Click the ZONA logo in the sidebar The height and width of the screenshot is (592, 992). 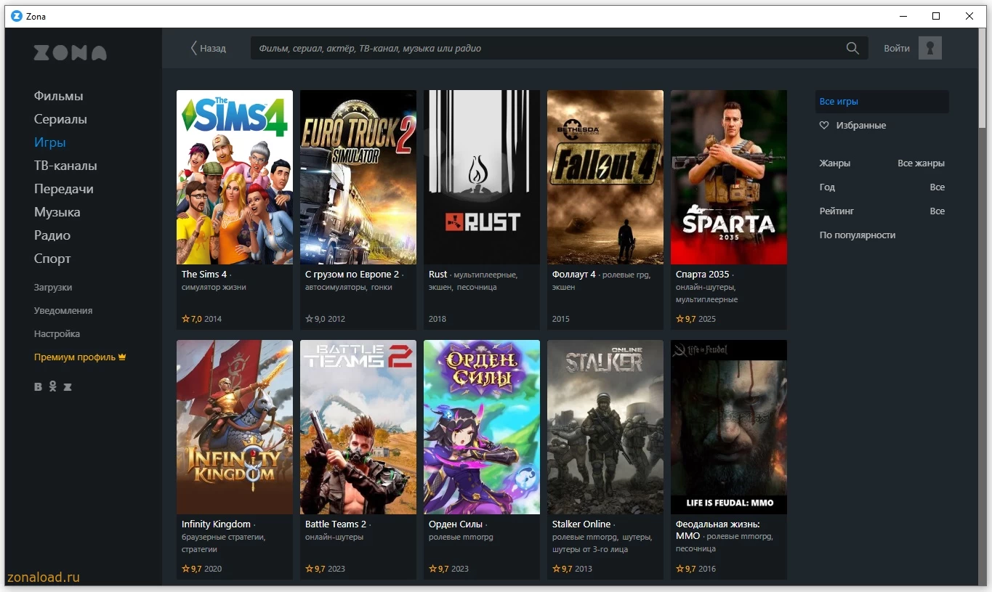tap(70, 53)
